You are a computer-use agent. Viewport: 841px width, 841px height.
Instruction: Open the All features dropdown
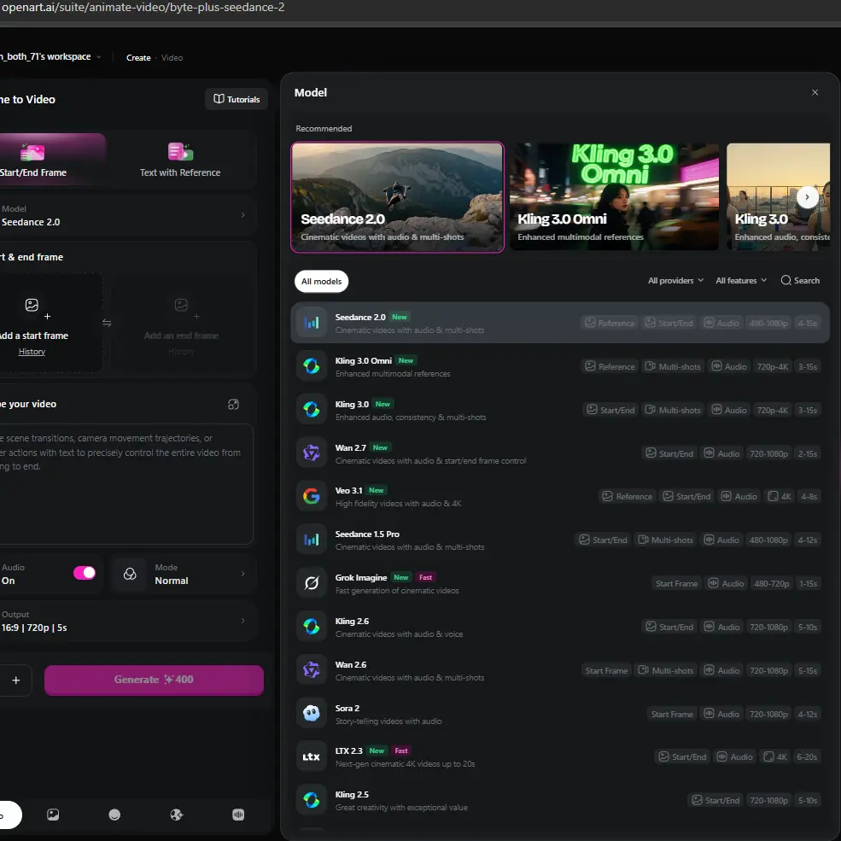click(741, 281)
